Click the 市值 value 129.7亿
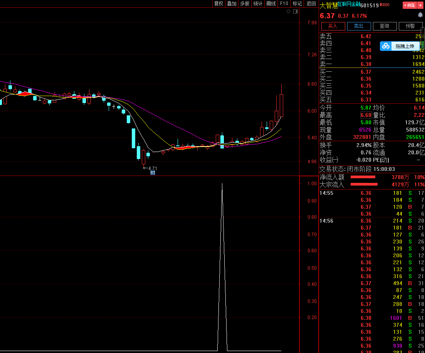The image size is (425, 353). 415,122
